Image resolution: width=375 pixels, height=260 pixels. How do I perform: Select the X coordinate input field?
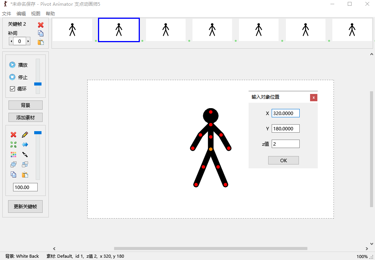pos(285,113)
